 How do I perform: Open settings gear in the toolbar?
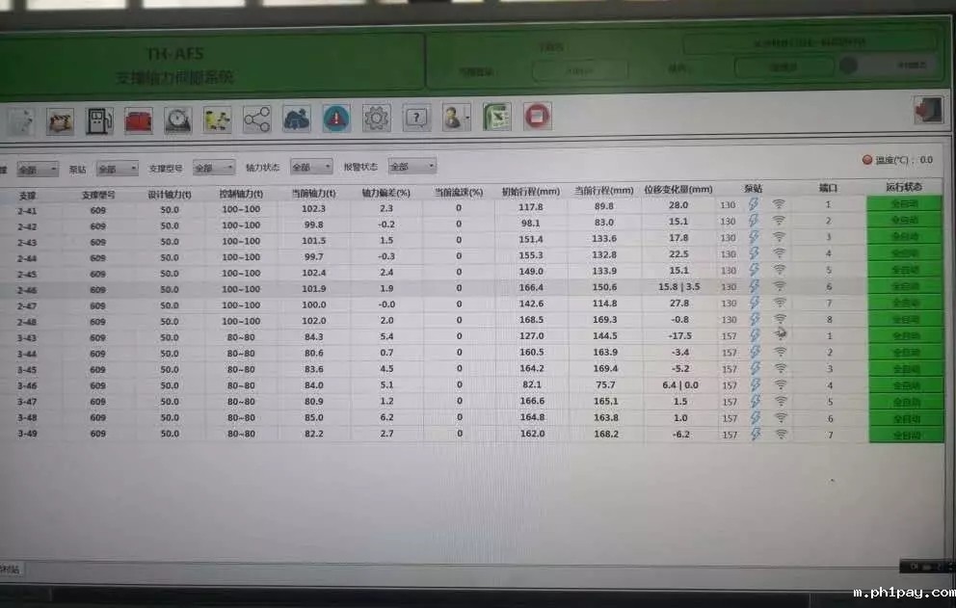[x=376, y=119]
